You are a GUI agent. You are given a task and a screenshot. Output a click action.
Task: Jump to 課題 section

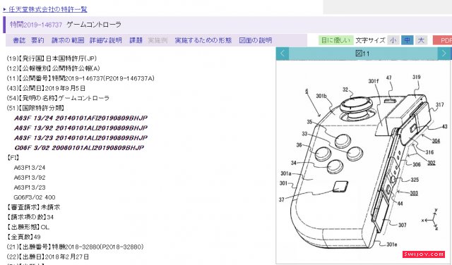(x=136, y=40)
